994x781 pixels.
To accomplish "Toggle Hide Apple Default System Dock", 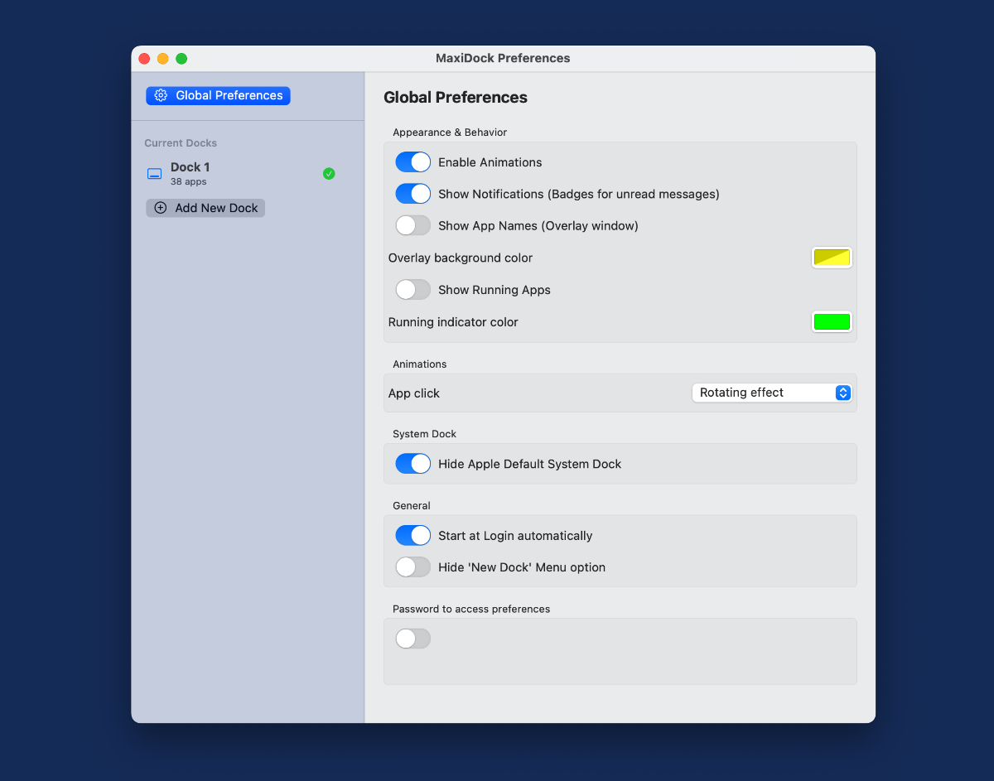I will click(413, 464).
